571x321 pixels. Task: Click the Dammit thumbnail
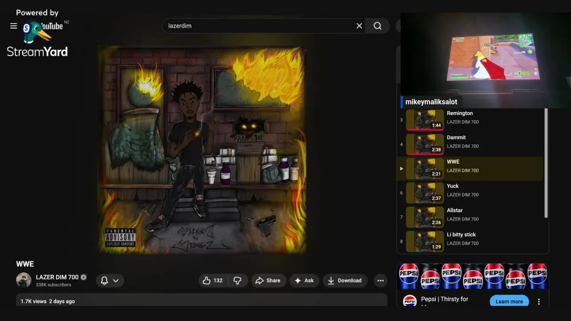(x=425, y=144)
